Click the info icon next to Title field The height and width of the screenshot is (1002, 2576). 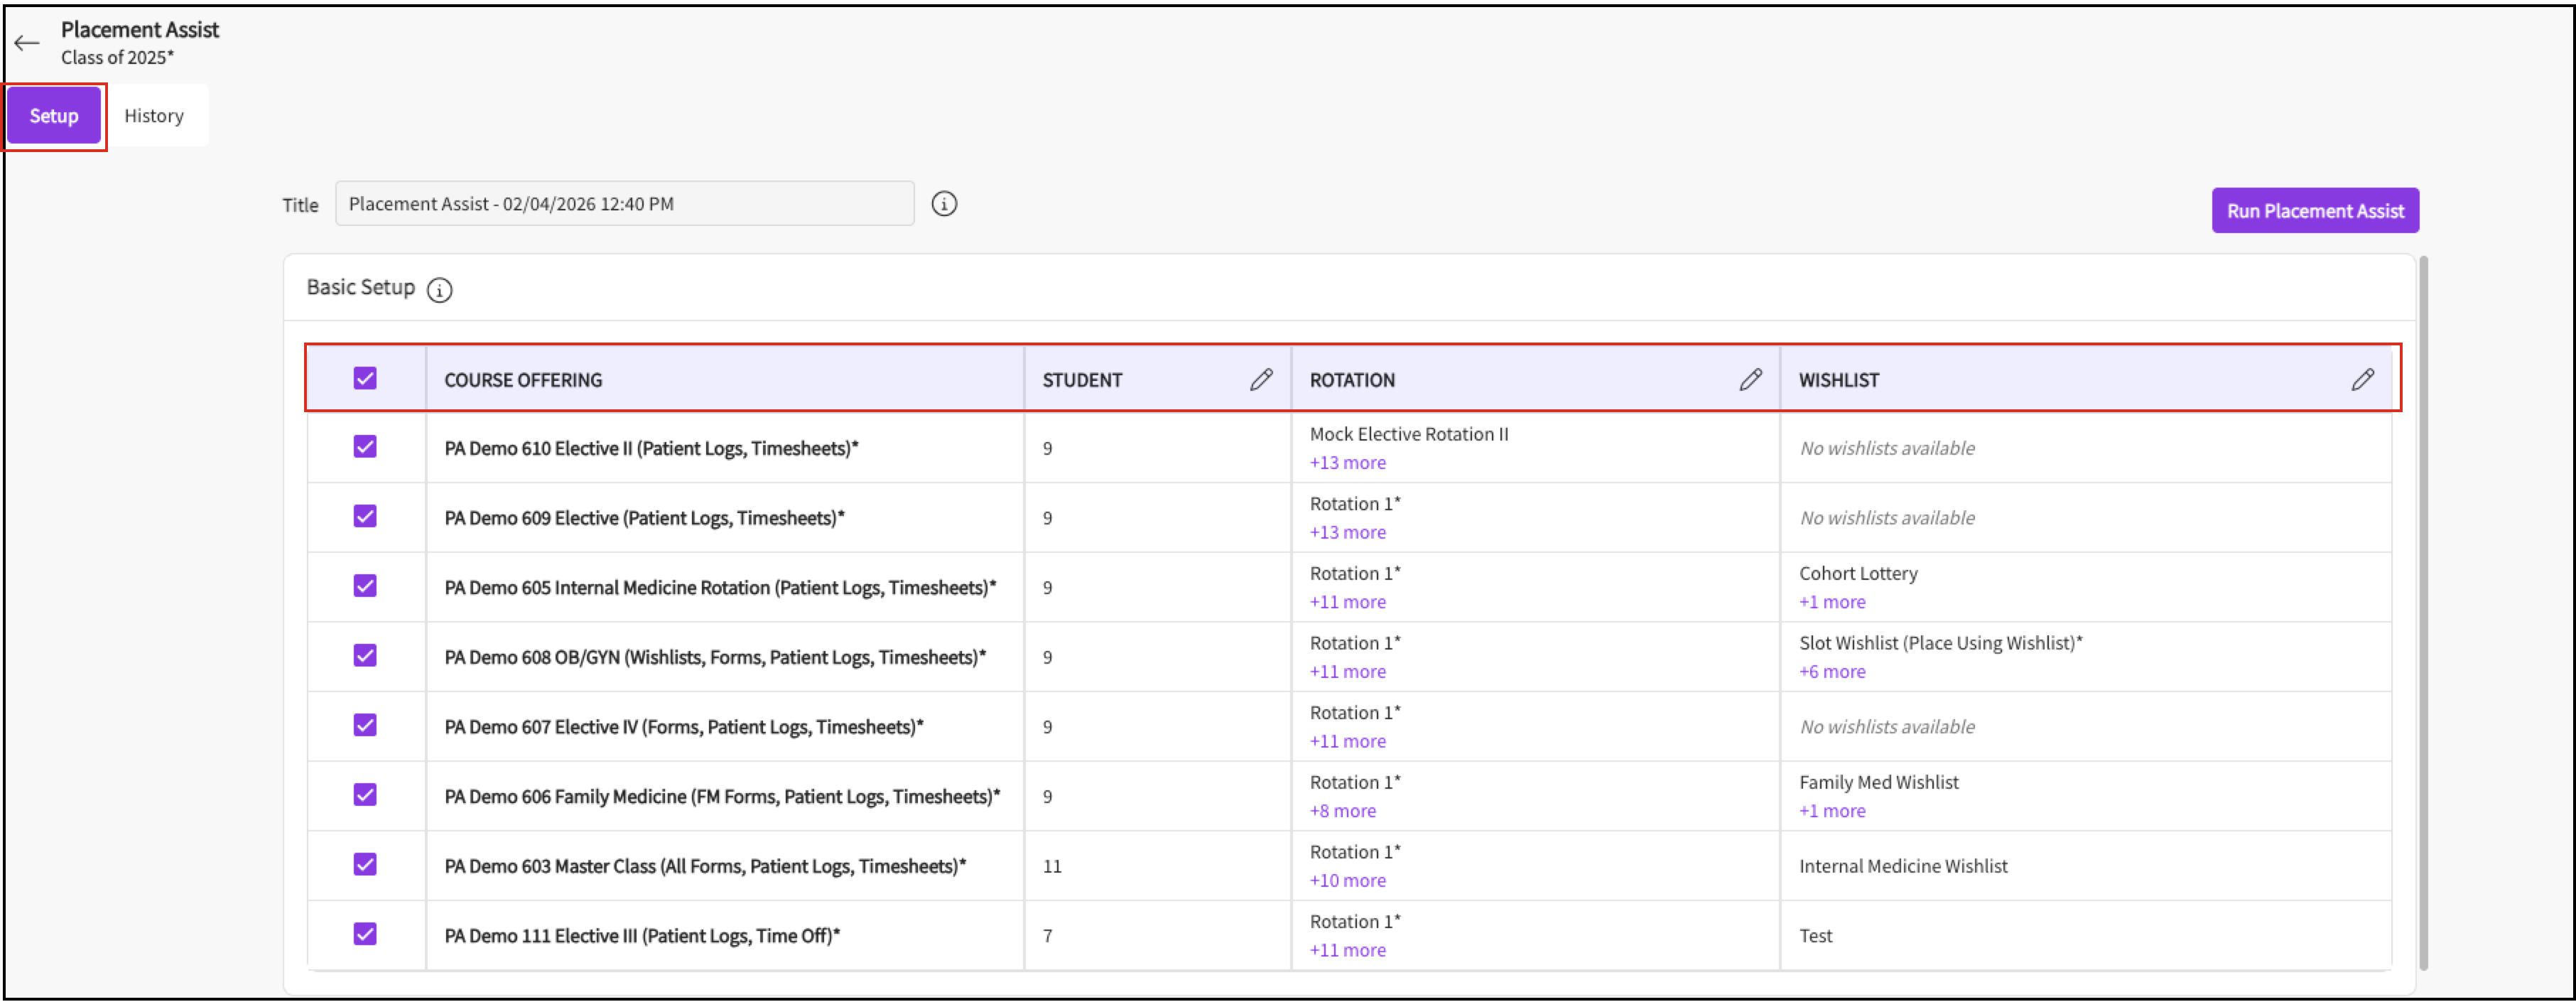click(x=943, y=204)
